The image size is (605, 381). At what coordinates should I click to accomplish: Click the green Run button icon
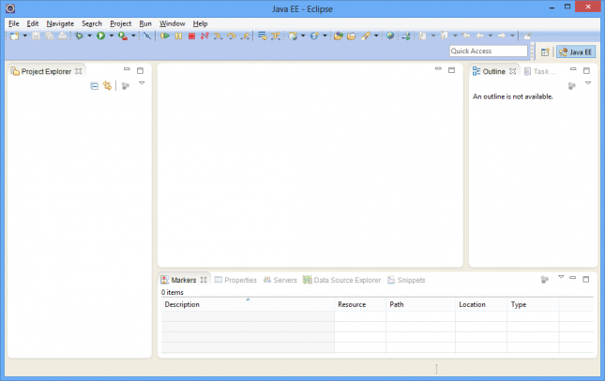(x=101, y=37)
